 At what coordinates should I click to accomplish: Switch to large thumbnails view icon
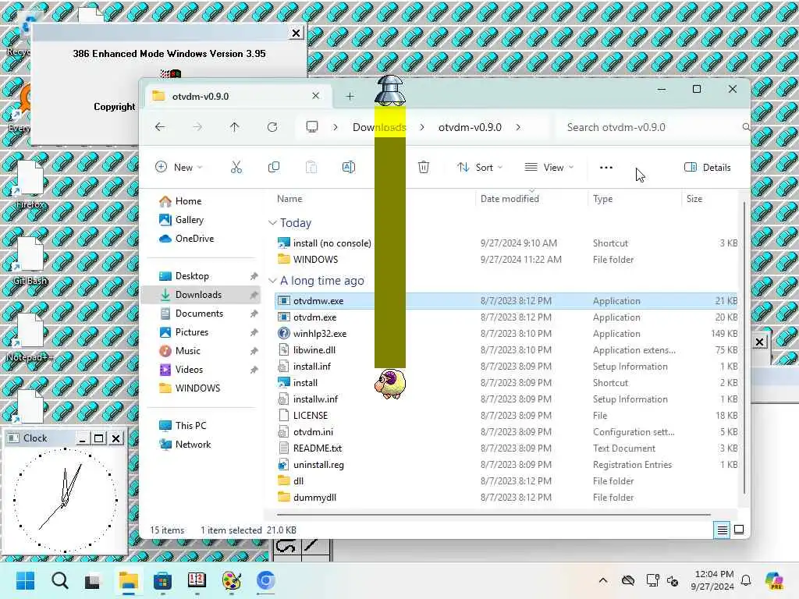(x=739, y=530)
